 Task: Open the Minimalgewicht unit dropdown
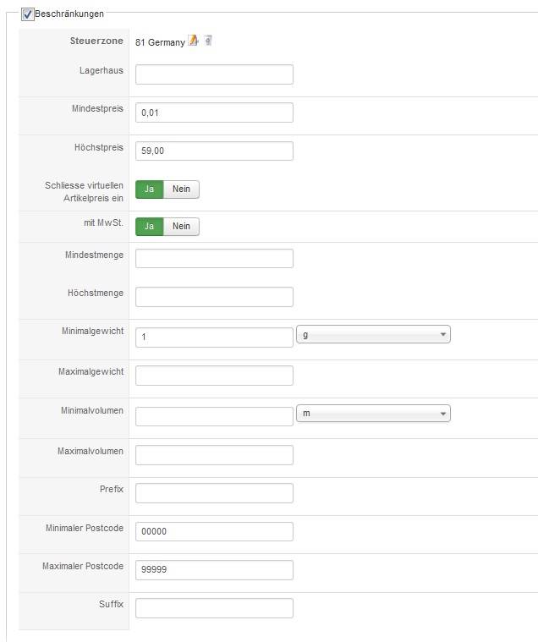coord(373,335)
